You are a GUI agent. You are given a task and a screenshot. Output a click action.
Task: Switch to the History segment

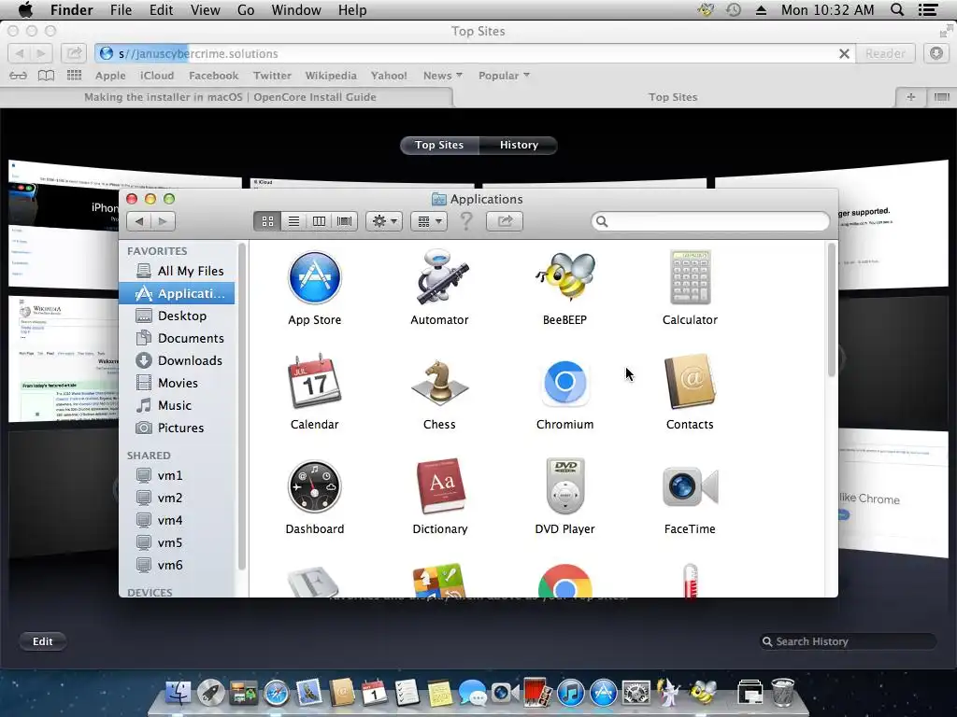click(519, 145)
